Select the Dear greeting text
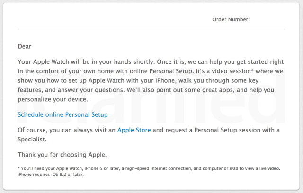 point(24,46)
